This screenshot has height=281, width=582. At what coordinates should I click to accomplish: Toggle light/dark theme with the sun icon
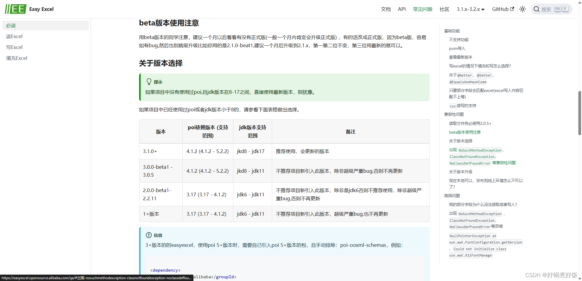pyautogui.click(x=522, y=9)
